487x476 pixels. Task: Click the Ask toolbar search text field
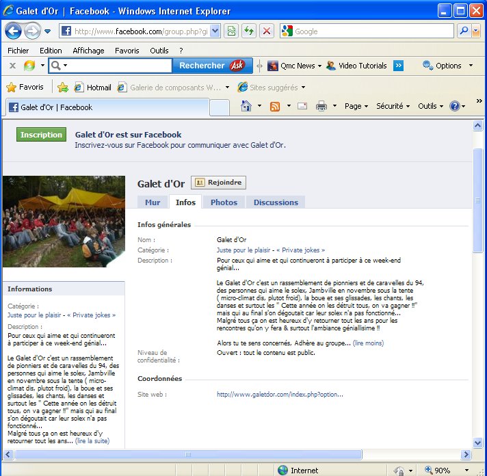coord(120,66)
